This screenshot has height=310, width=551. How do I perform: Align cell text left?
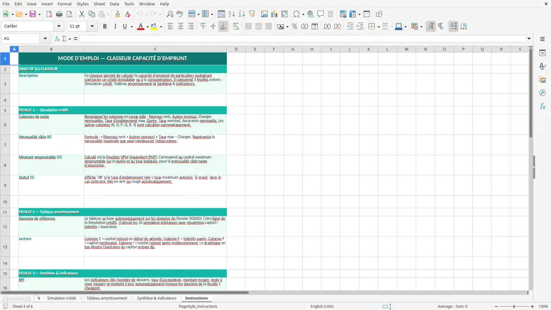(170, 27)
